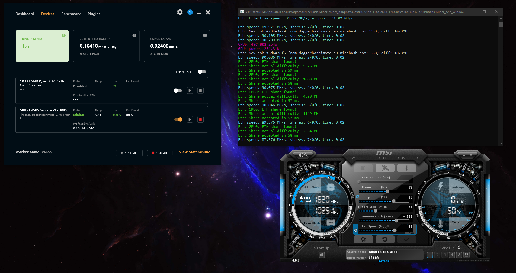Adjust Temp. Limit slider handle
Screen dimensions: 516x273
click(393, 201)
